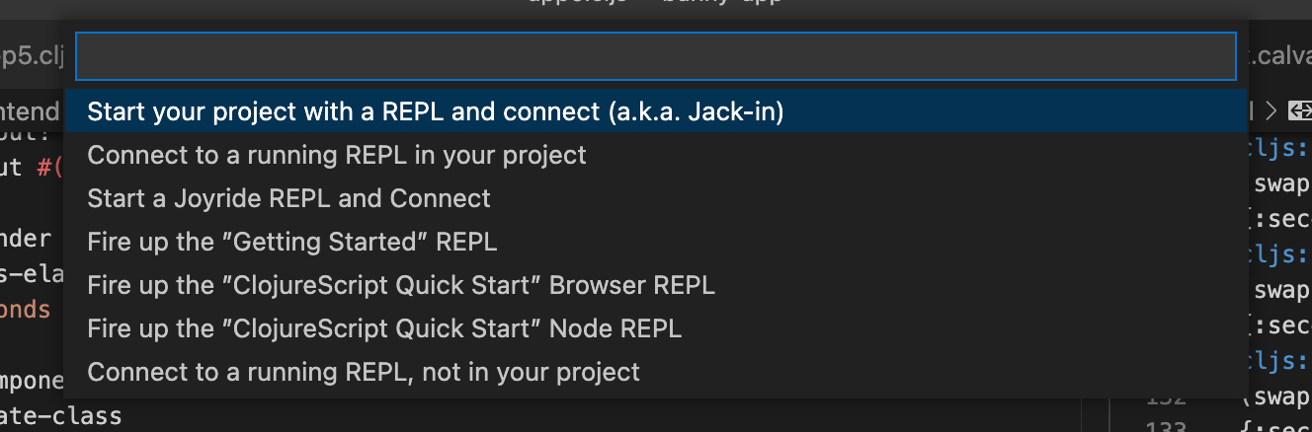
Task: Pick "Start a Joyride REPL and Connect"
Action: pyautogui.click(x=288, y=198)
